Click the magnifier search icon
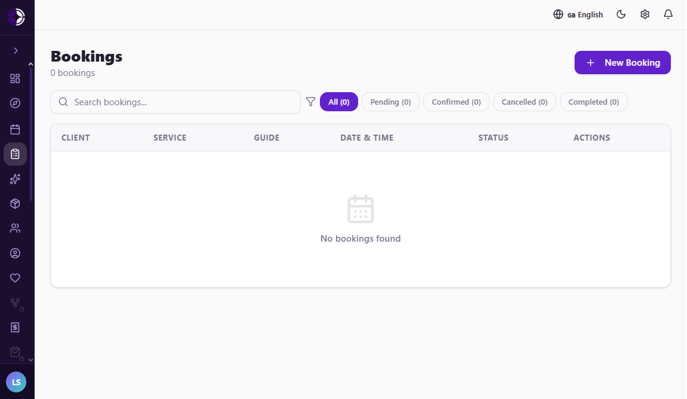 point(63,102)
